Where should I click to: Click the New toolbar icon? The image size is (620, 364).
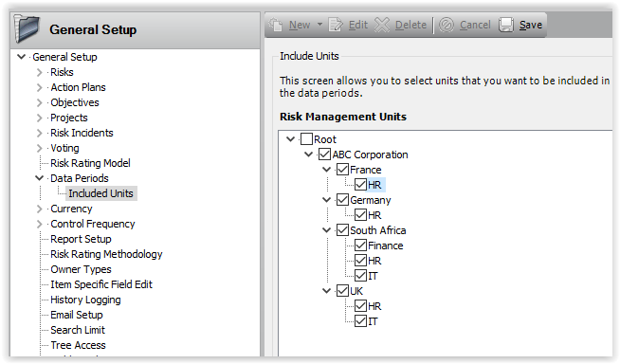tap(276, 25)
